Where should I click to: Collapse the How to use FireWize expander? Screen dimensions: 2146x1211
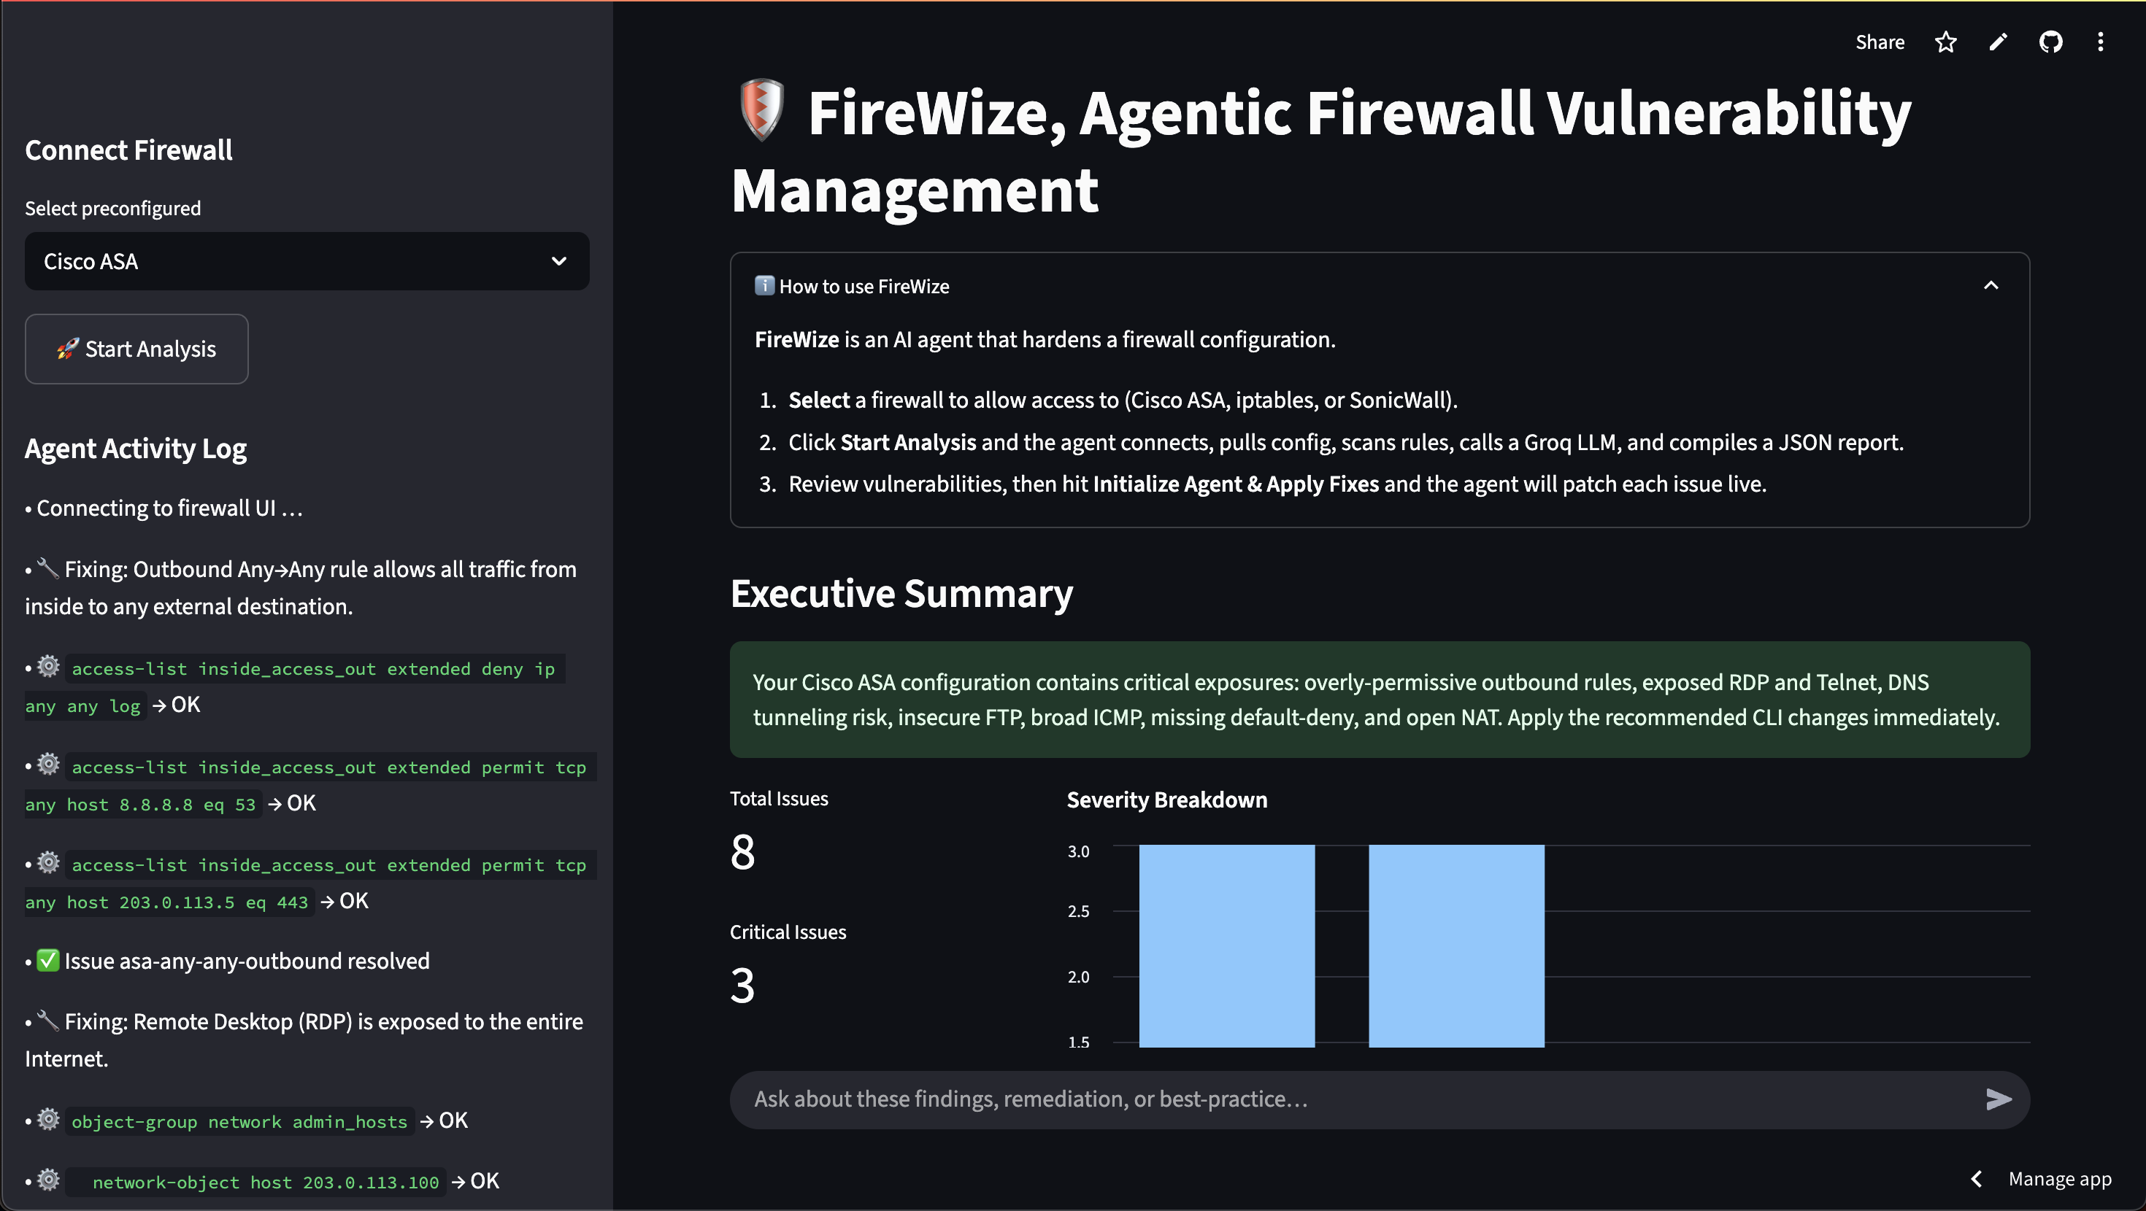(x=1991, y=286)
